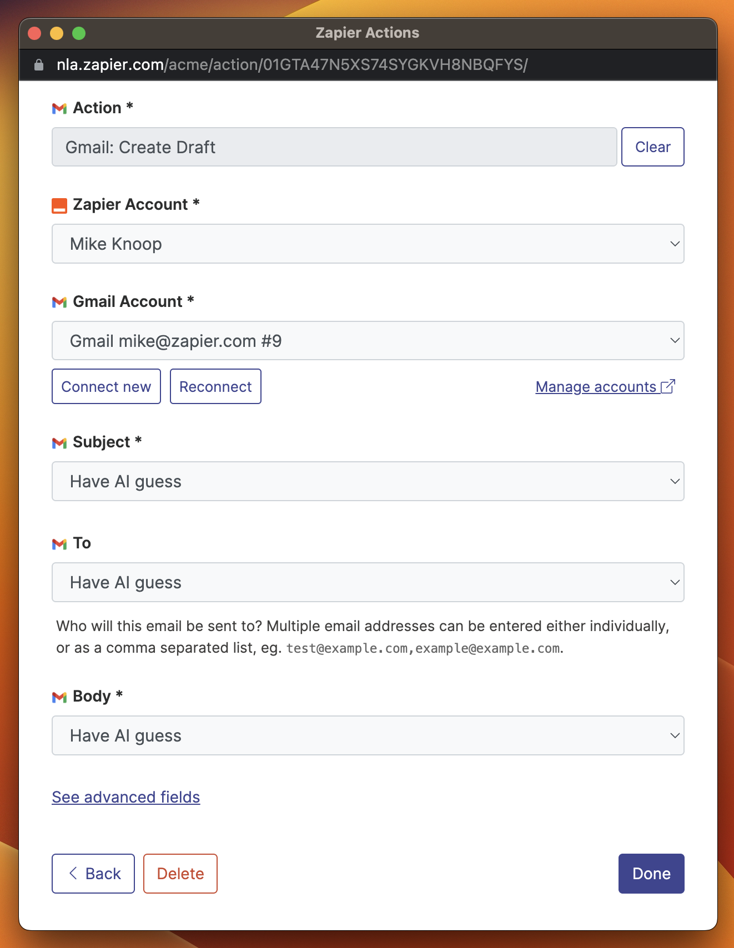The image size is (734, 948).
Task: Open the To field dropdown
Action: 368,582
